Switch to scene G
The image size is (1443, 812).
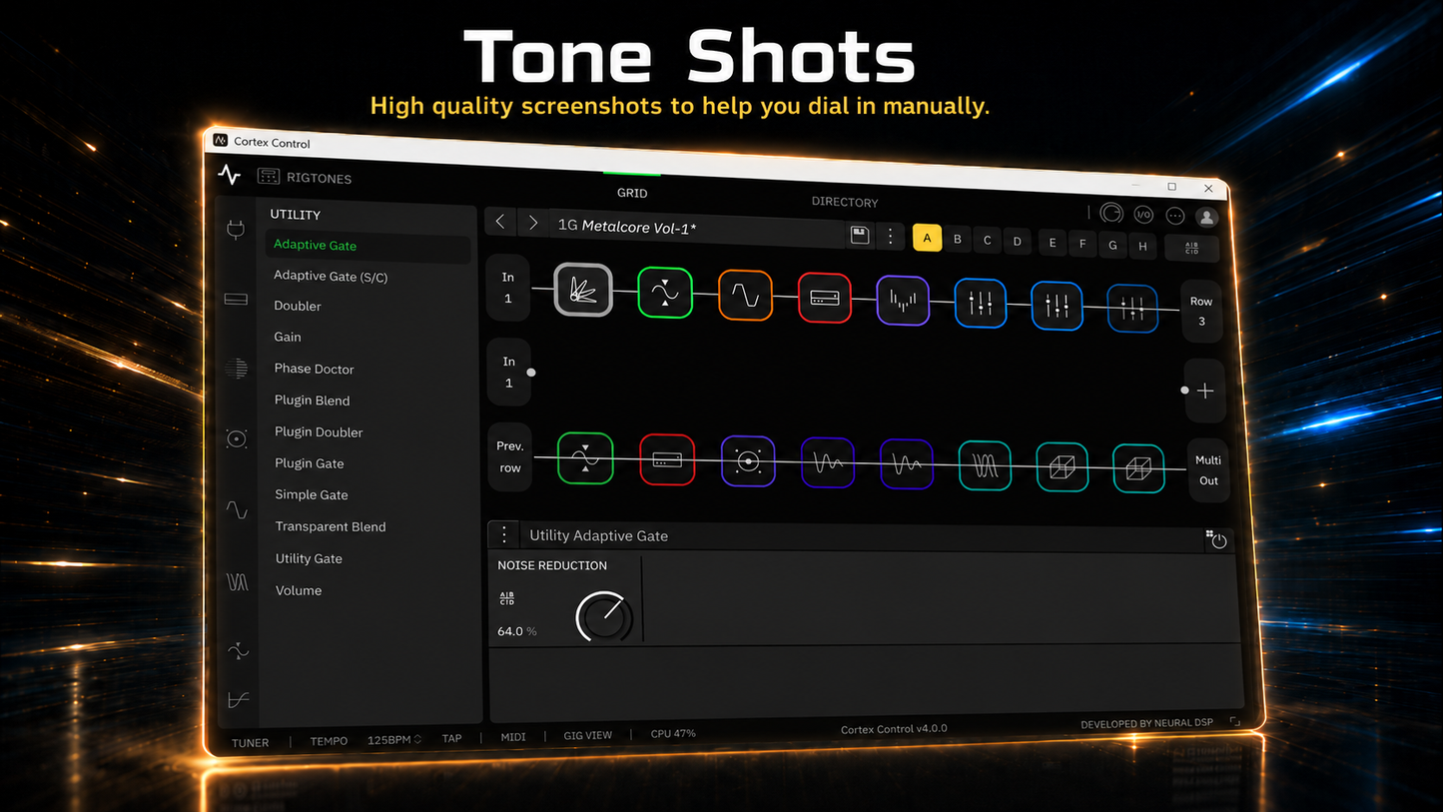pyautogui.click(x=1112, y=244)
